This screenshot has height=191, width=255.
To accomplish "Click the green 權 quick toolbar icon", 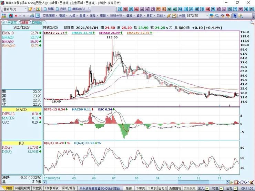I will [x=169, y=9].
